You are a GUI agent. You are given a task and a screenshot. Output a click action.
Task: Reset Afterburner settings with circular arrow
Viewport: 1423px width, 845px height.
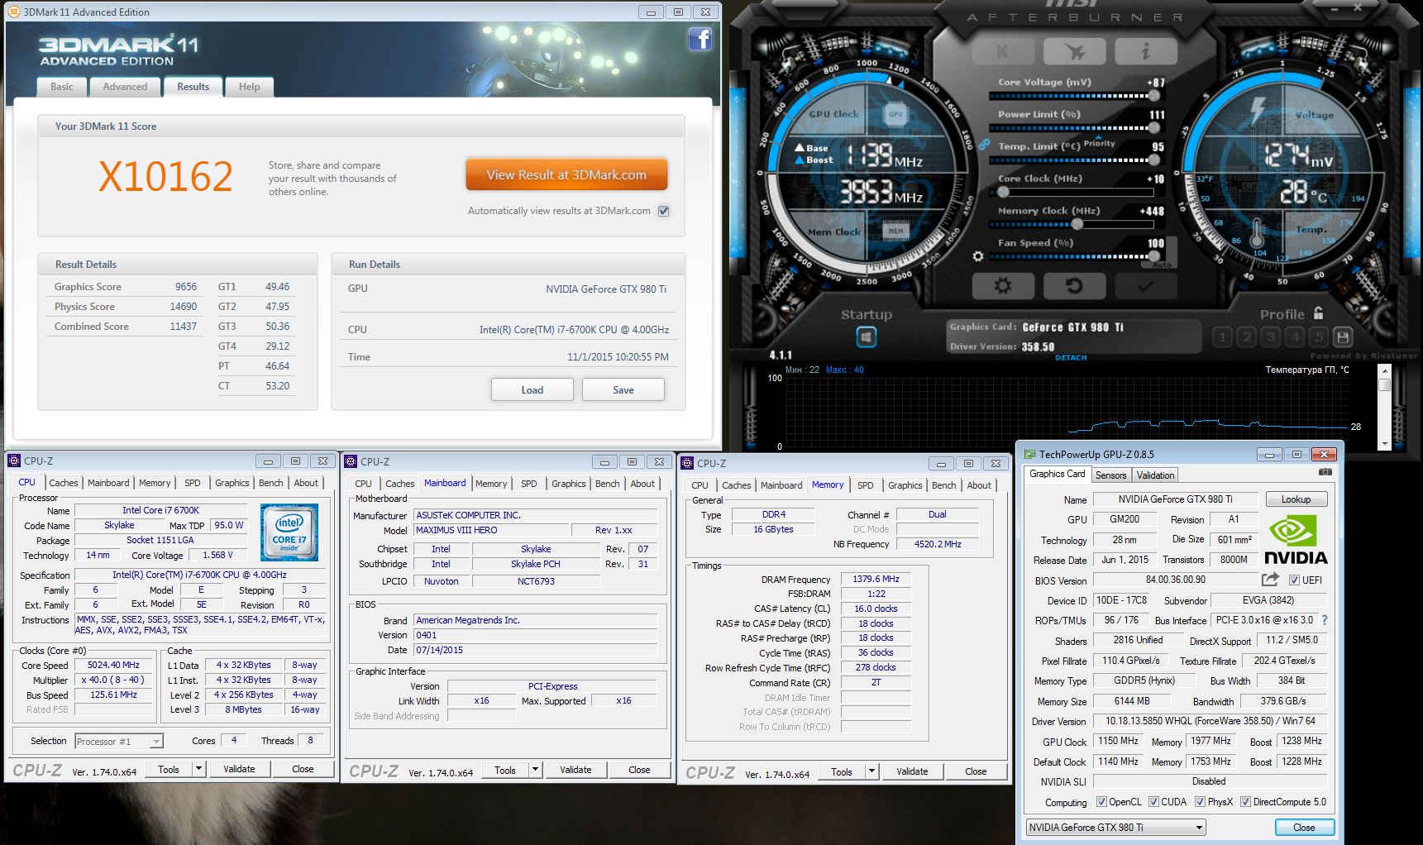[x=1074, y=286]
